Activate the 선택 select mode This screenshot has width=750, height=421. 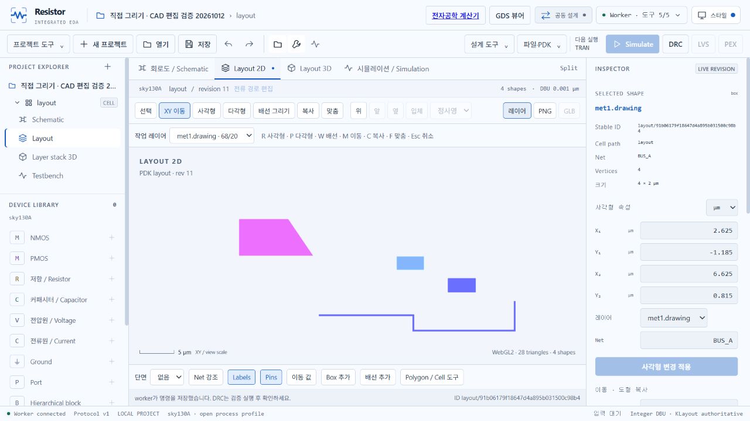(x=145, y=111)
